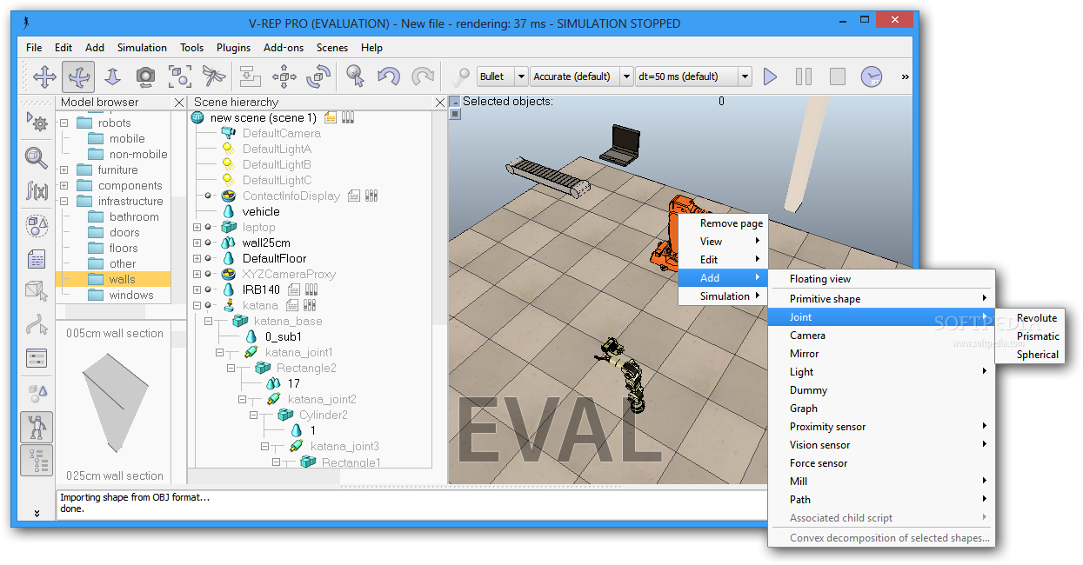Image resolution: width=1083 pixels, height=565 pixels.
Task: Expand the laptop node in hierarchy
Action: [x=197, y=227]
